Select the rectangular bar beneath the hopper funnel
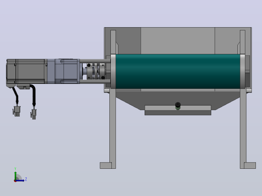Viewport: 262px width, 196px height. [178, 110]
